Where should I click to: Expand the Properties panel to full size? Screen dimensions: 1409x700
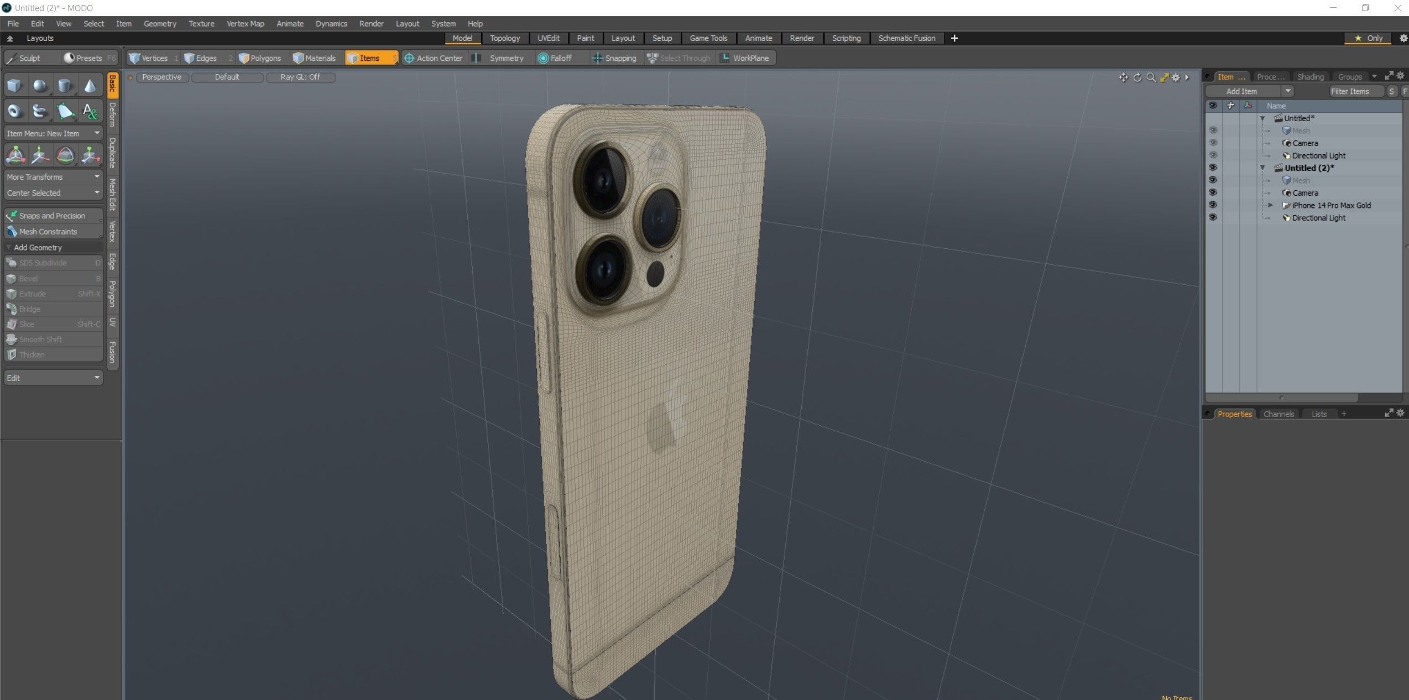tap(1389, 413)
